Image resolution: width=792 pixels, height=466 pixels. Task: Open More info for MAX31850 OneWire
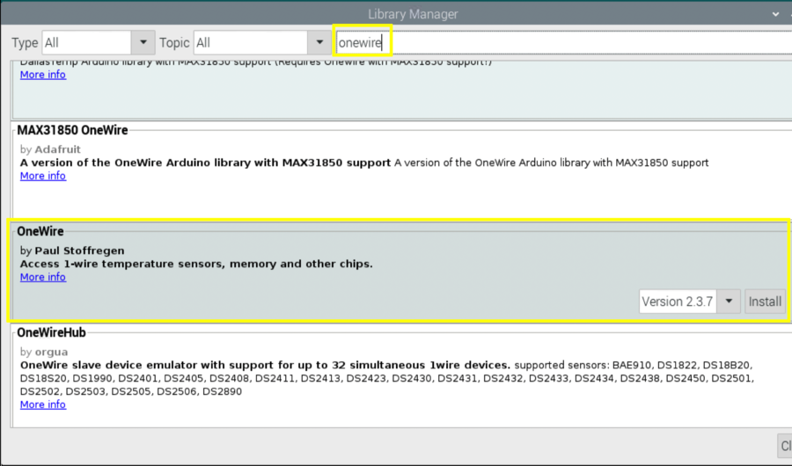pyautogui.click(x=43, y=176)
